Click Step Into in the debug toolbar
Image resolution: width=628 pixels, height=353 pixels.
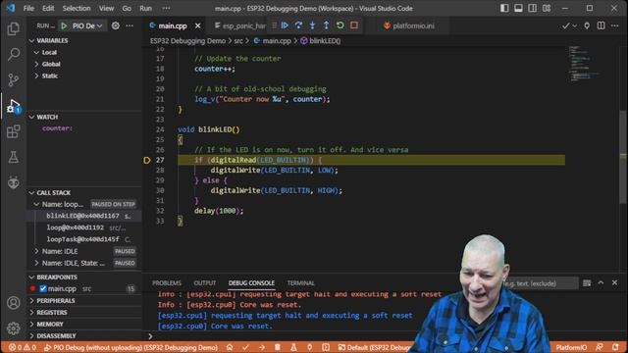pyautogui.click(x=312, y=25)
